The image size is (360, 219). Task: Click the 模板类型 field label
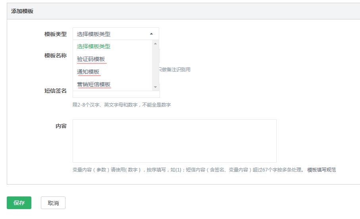click(56, 34)
